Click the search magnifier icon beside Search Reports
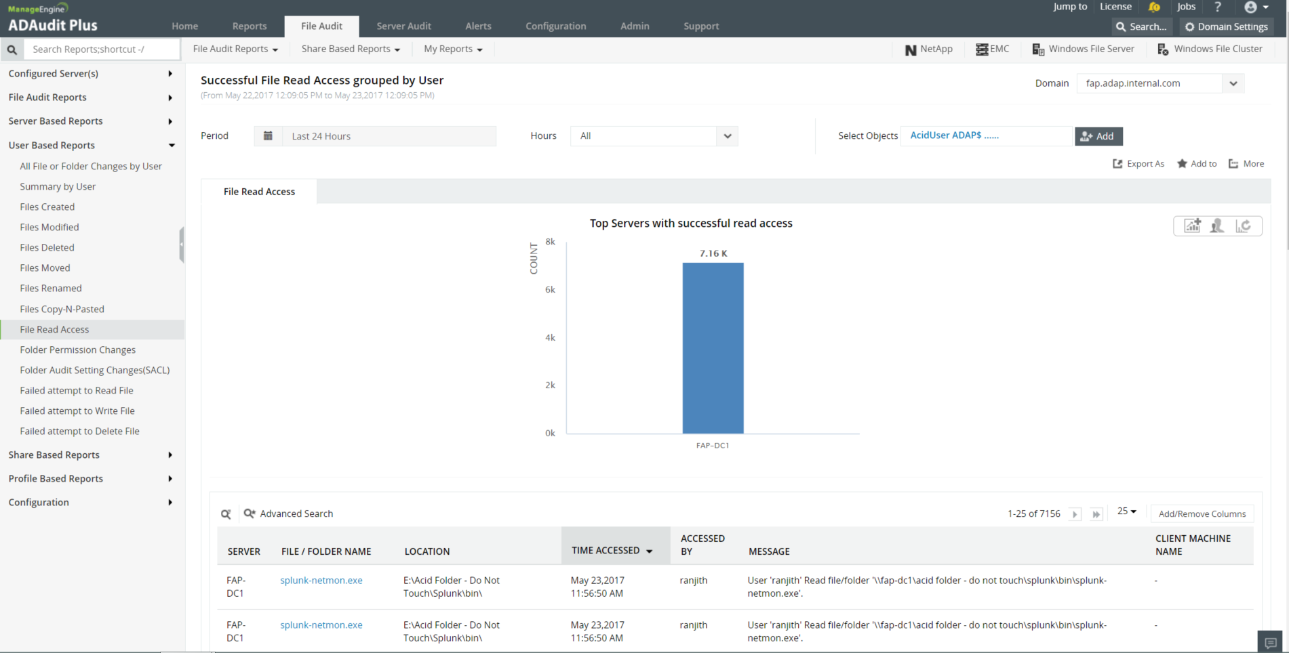 (x=12, y=49)
